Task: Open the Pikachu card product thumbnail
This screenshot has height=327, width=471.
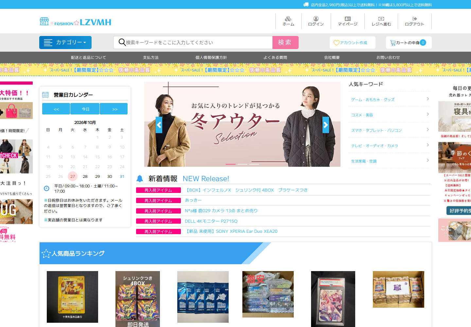Action: coord(72,297)
